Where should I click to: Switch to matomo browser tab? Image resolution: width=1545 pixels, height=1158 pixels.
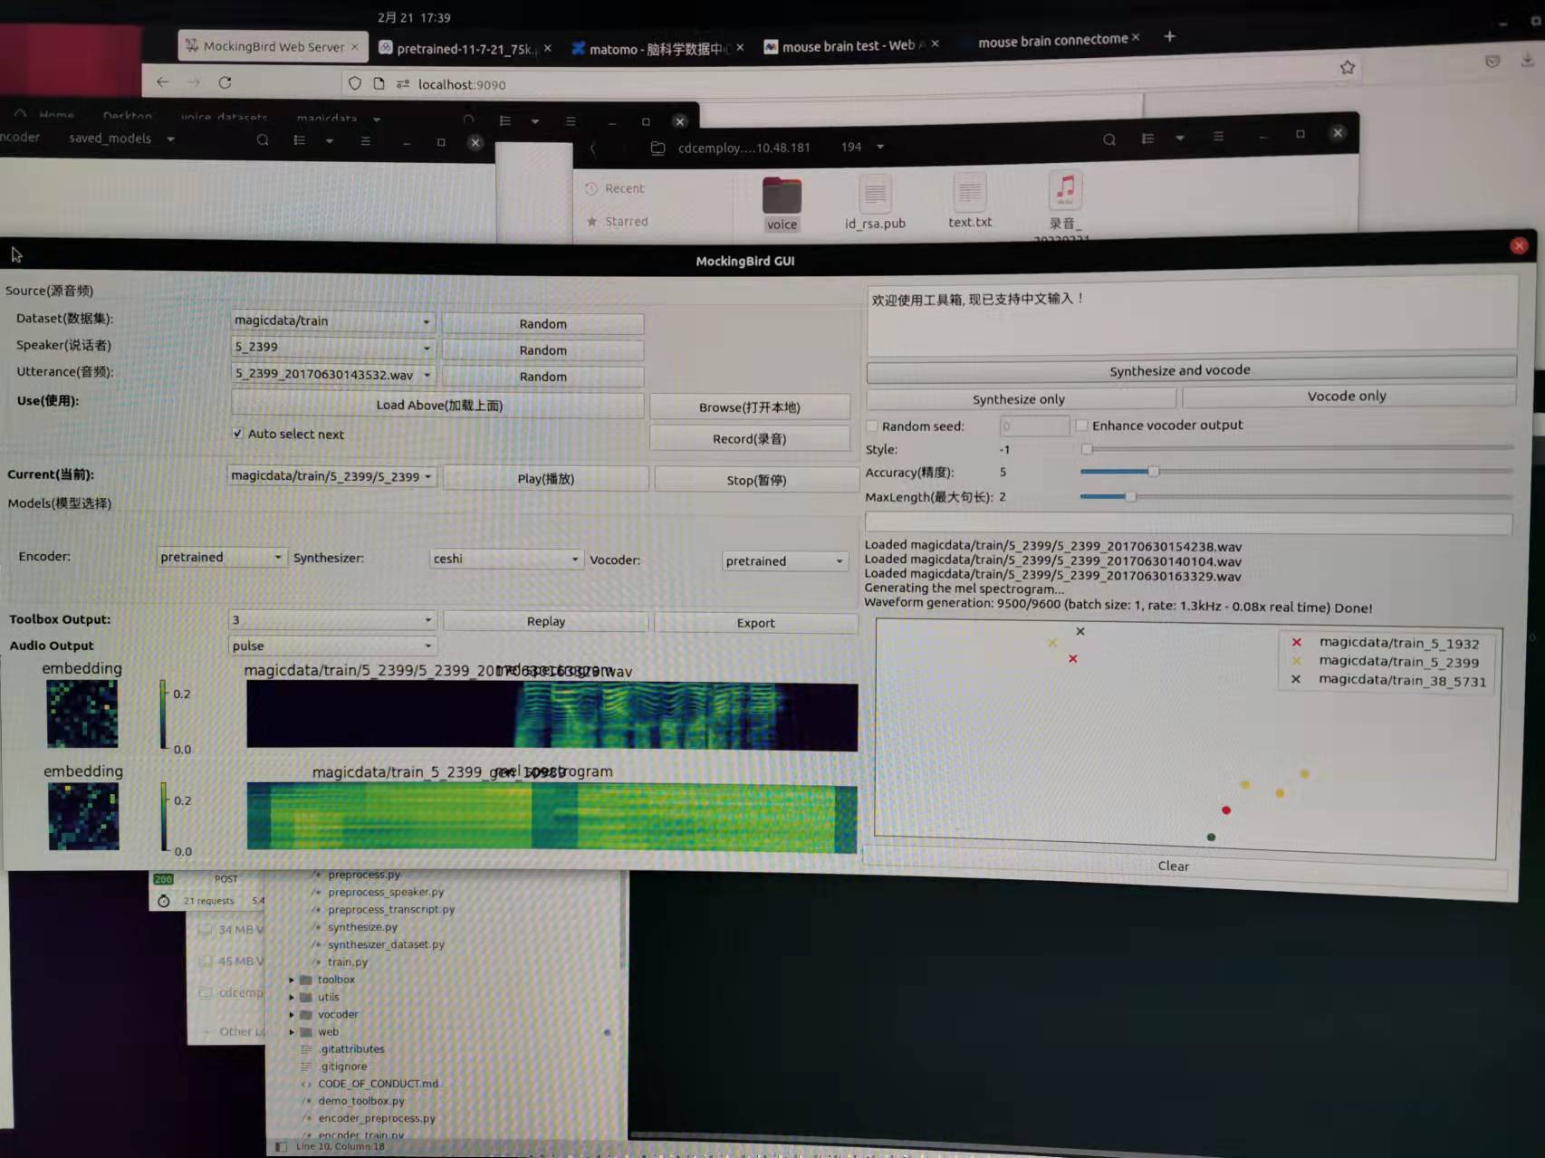point(657,49)
